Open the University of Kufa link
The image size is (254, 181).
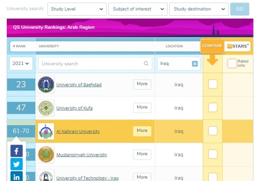click(x=75, y=108)
